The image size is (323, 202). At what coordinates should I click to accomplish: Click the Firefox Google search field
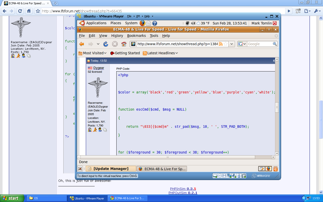coord(260,44)
